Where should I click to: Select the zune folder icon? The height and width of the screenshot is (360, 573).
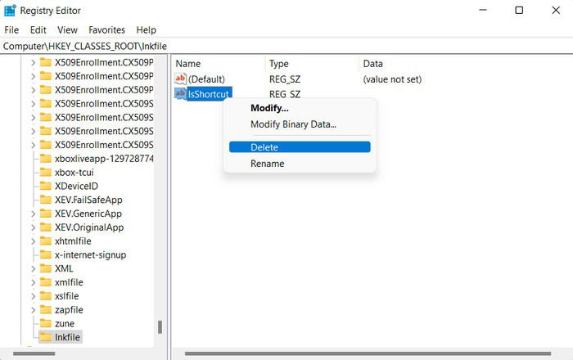point(46,323)
